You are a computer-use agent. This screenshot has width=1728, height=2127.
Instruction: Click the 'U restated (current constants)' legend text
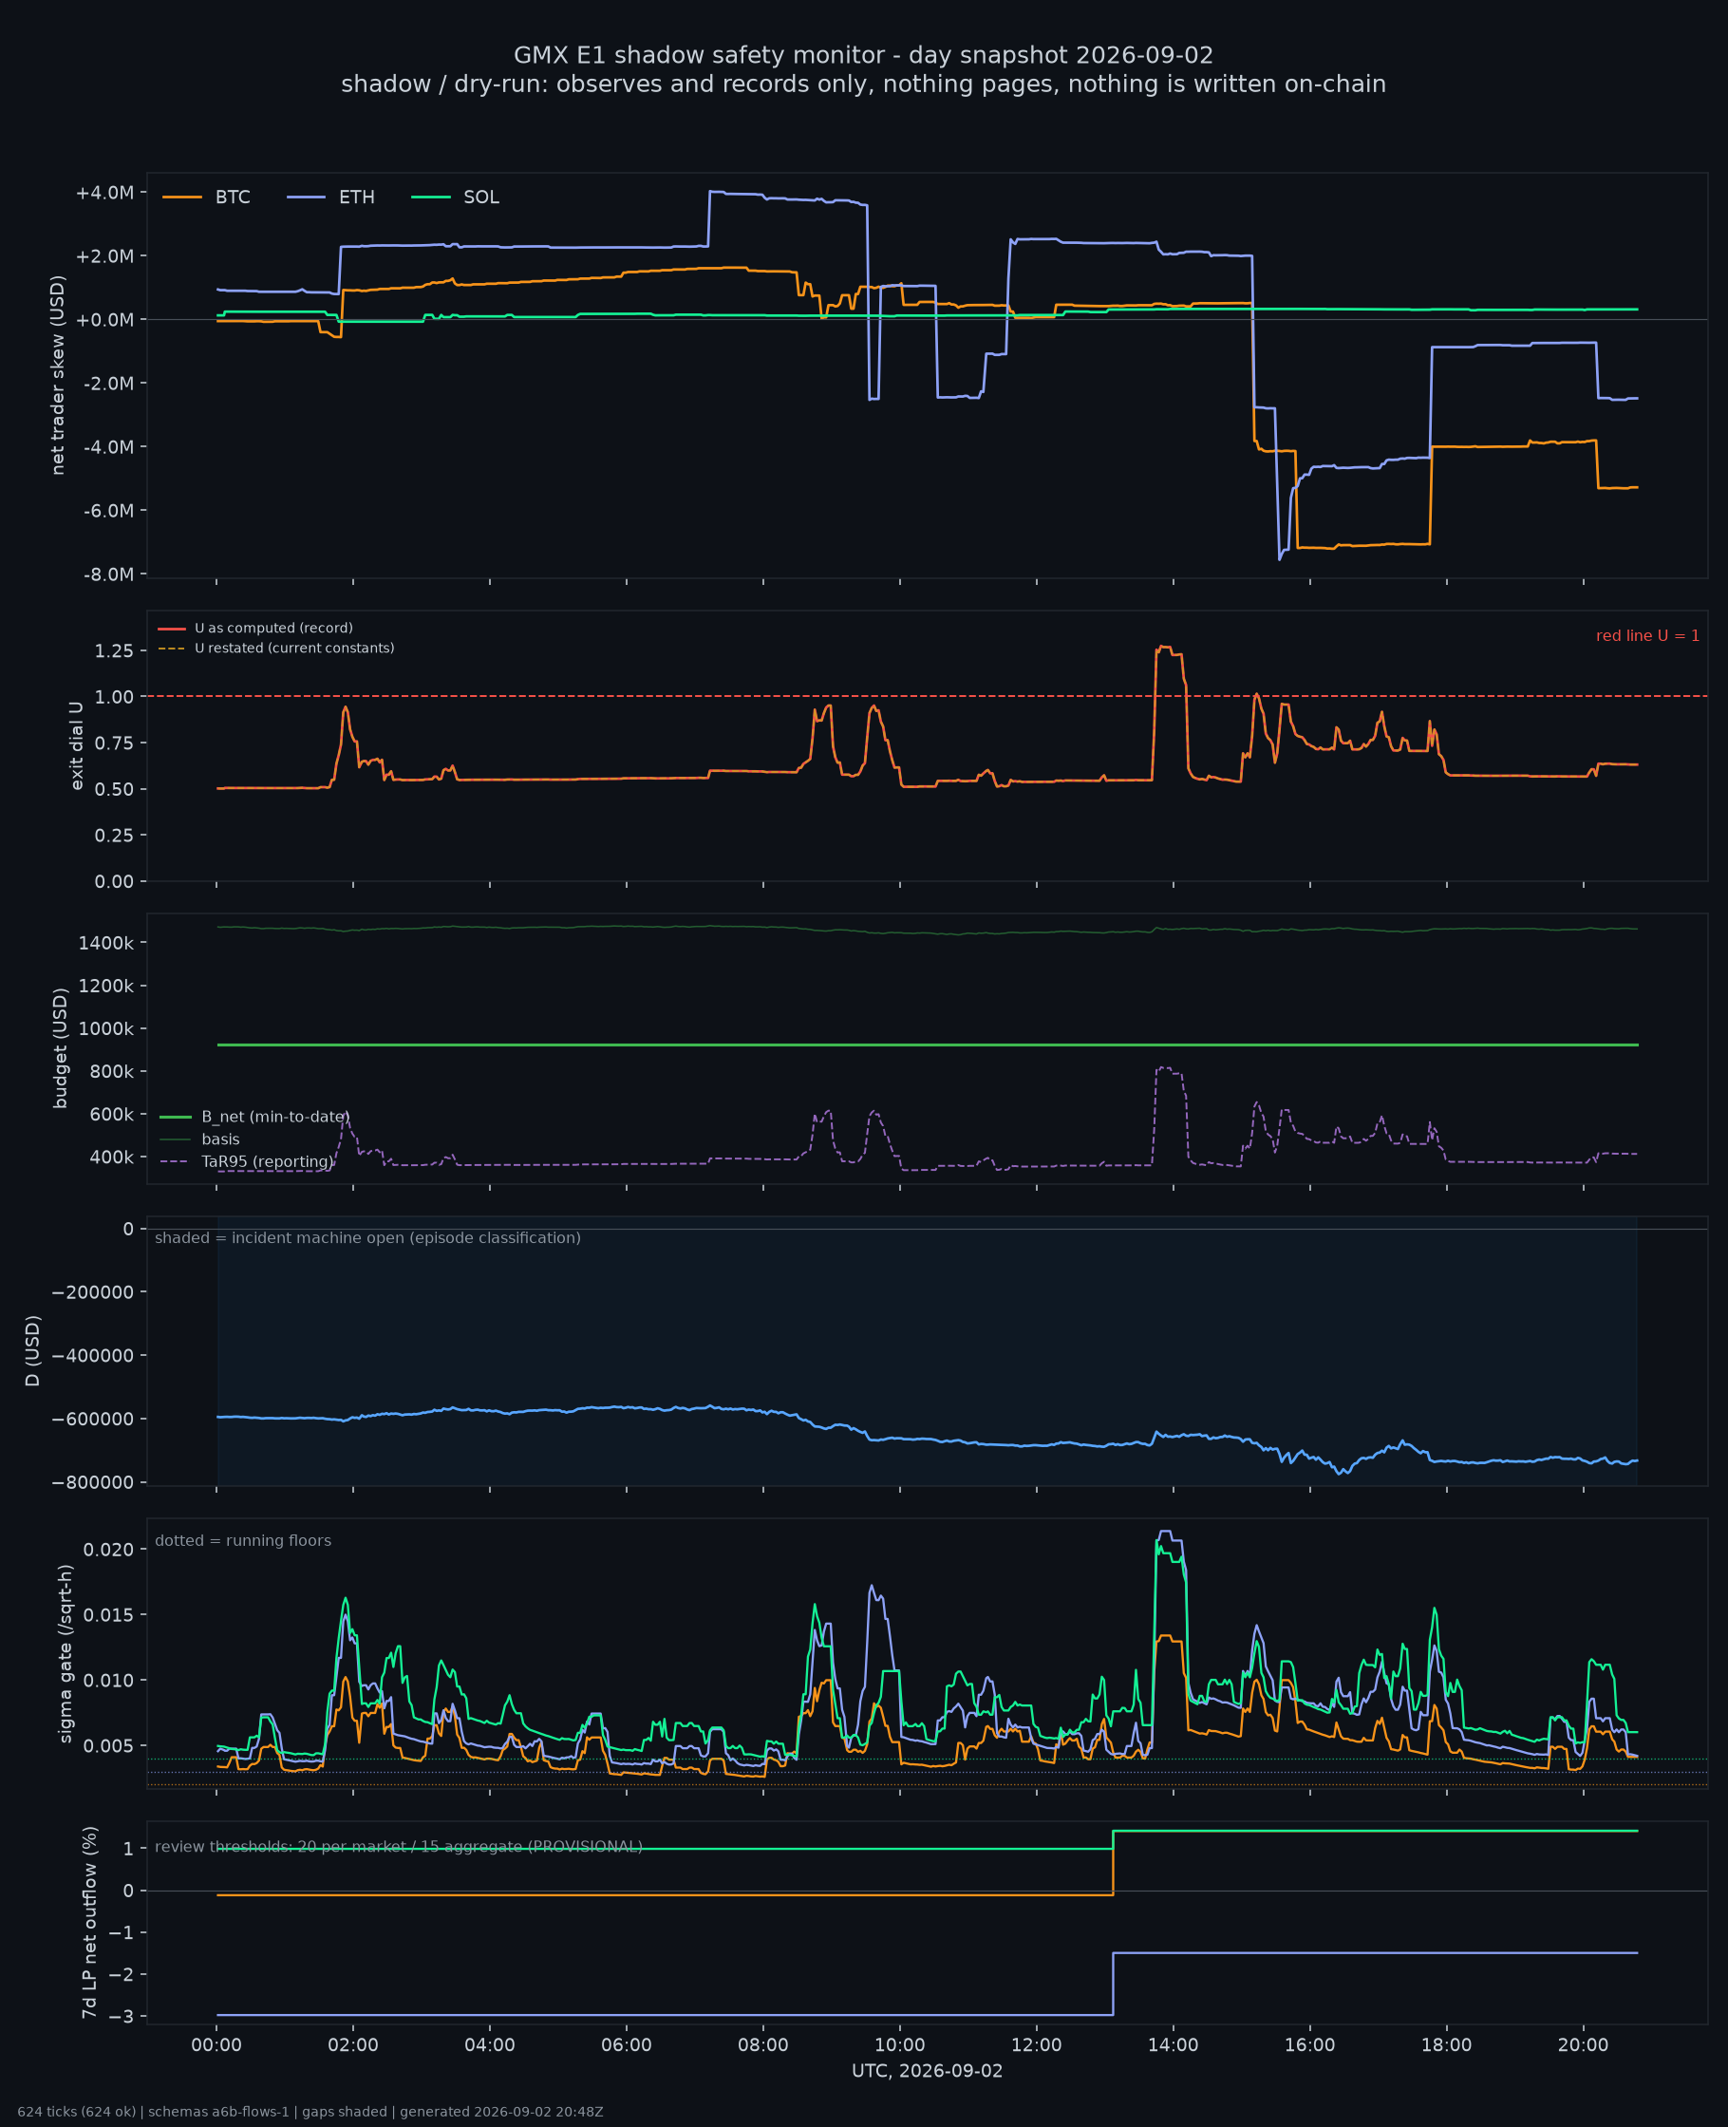294,648
